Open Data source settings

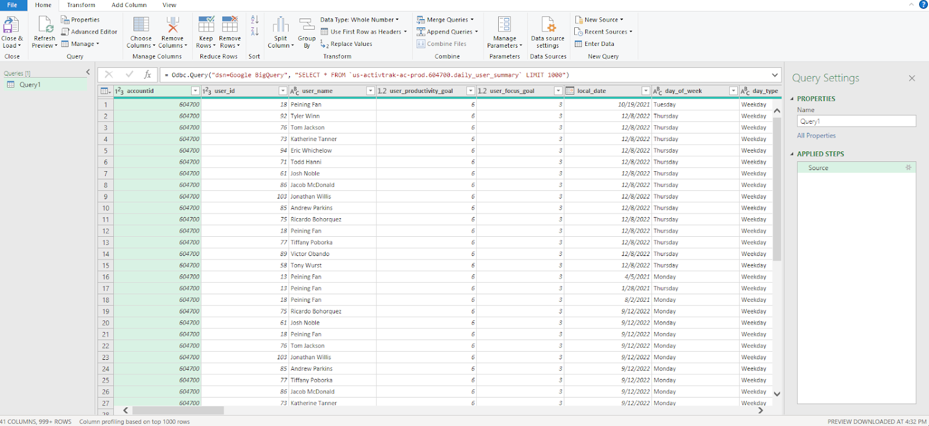point(548,32)
